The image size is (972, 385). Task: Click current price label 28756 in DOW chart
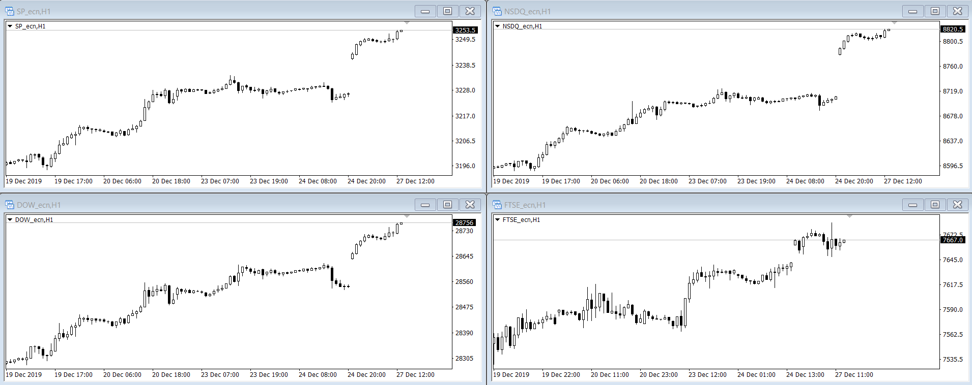pyautogui.click(x=464, y=222)
